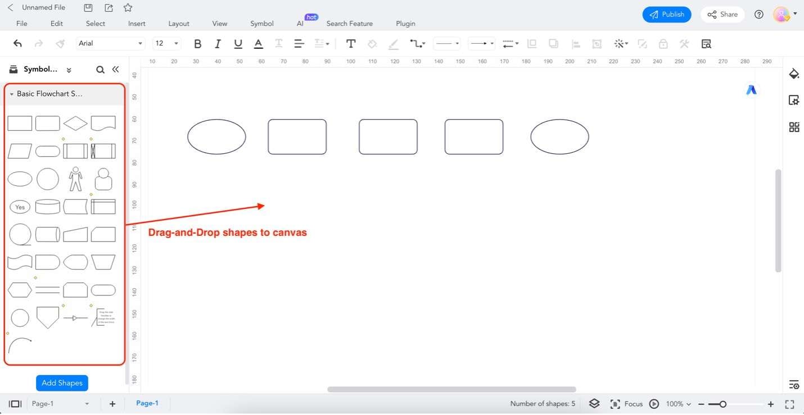Search symbols with magnifier icon
Image resolution: width=804 pixels, height=415 pixels.
point(100,70)
